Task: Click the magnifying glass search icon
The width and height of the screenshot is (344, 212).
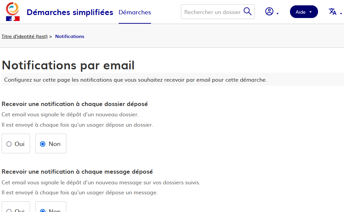Action: tap(247, 12)
